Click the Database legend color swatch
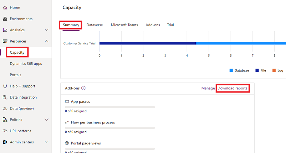 point(231,70)
